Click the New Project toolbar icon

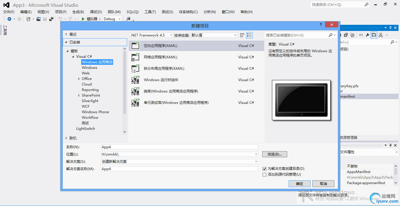point(28,19)
